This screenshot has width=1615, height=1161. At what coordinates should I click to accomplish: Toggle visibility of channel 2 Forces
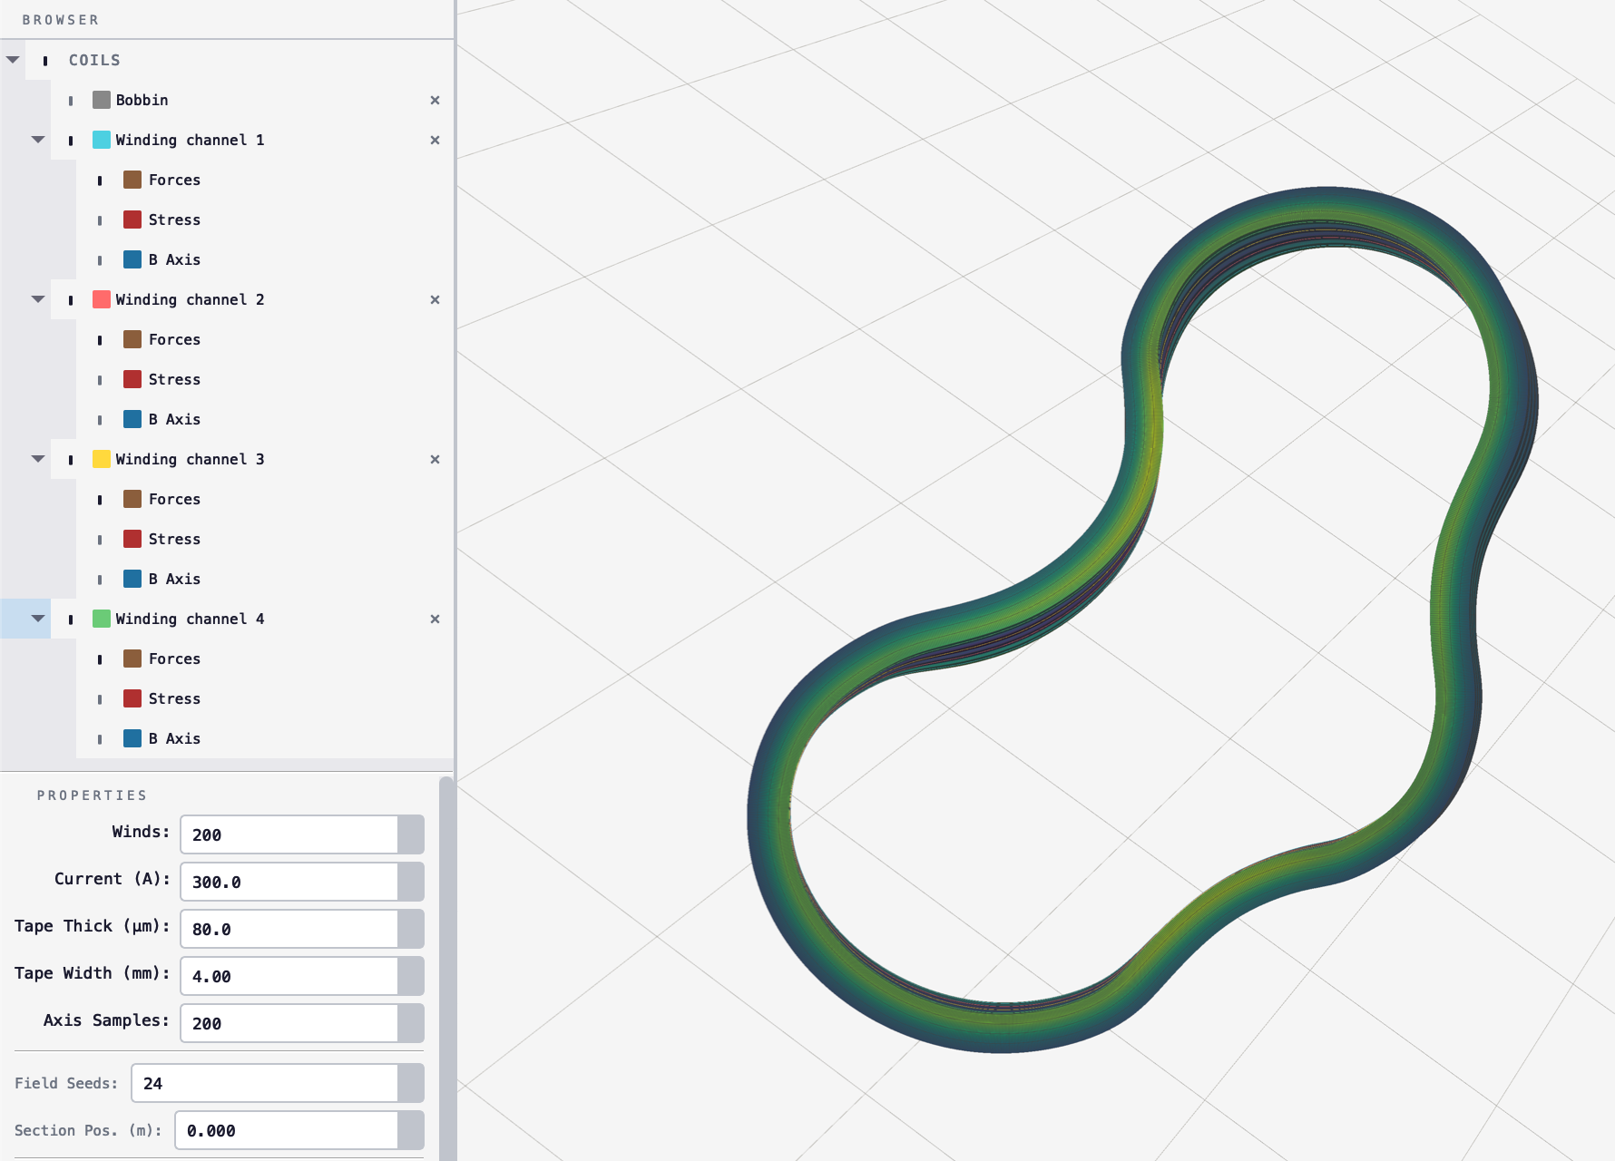pos(100,340)
